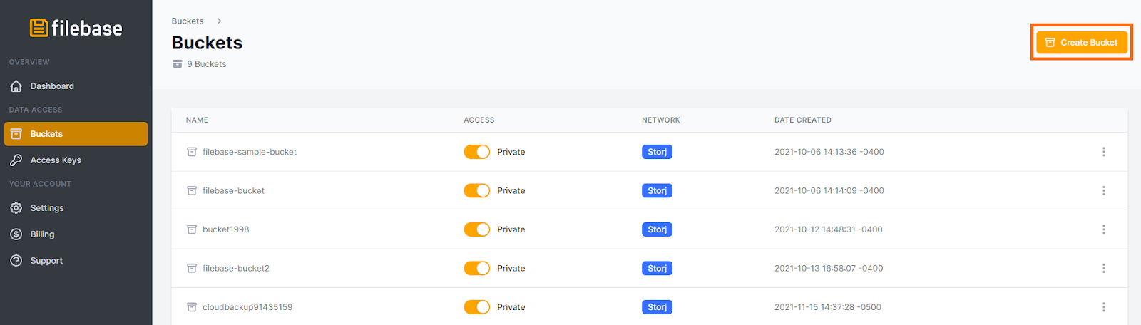Screen dimensions: 1141x325
Task: Open Billing from the sidebar
Action: [42, 234]
